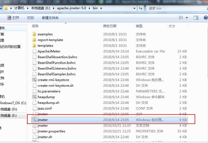Click the jmeter.properties file icon
Image resolution: width=208 pixels, height=143 pixels.
[34, 131]
